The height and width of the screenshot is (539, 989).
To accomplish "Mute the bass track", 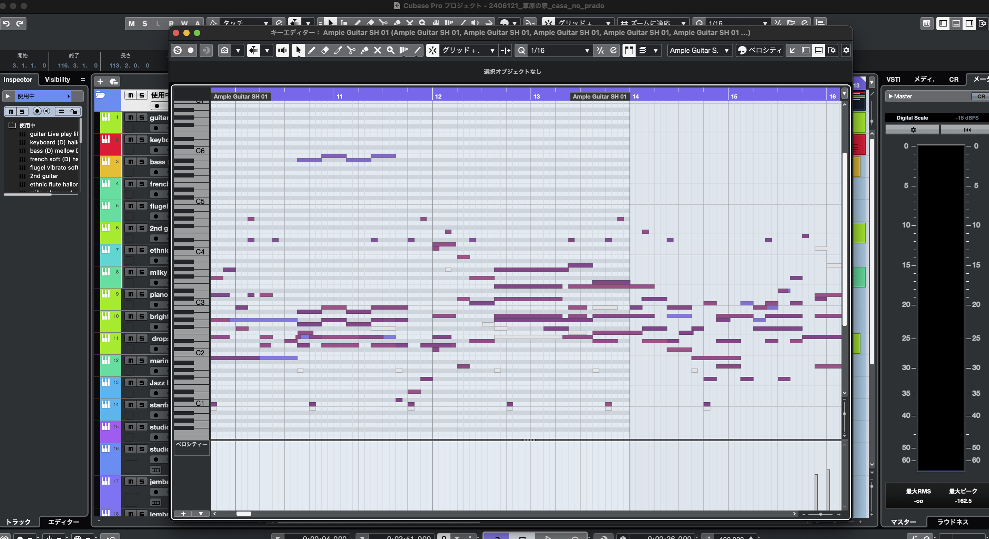I will (131, 162).
